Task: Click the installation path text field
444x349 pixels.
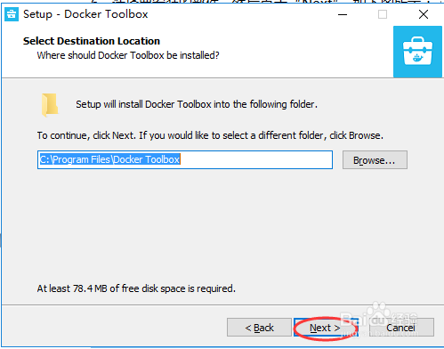Action: coord(185,159)
